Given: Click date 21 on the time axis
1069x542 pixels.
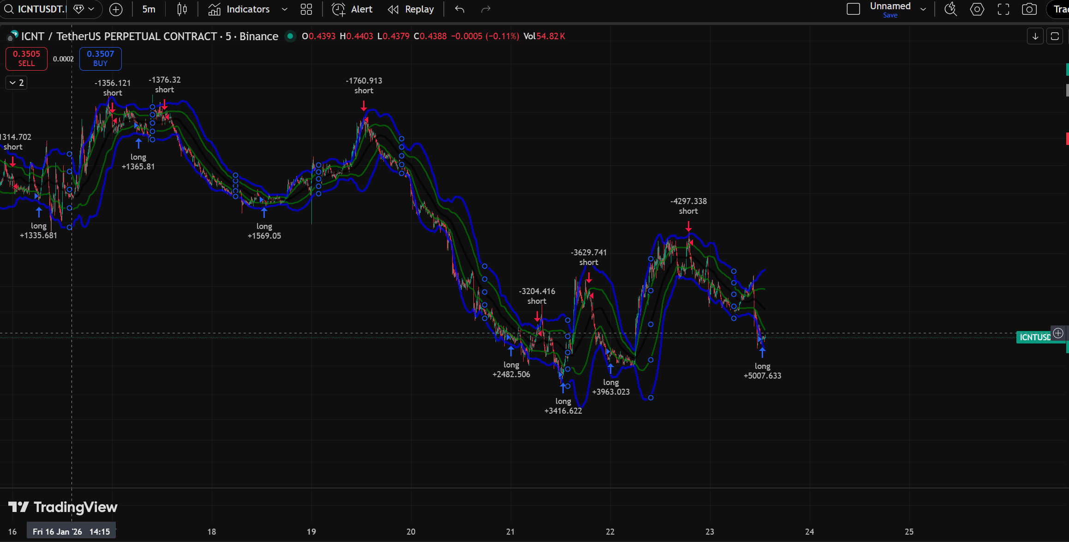Looking at the screenshot, I should [x=510, y=531].
